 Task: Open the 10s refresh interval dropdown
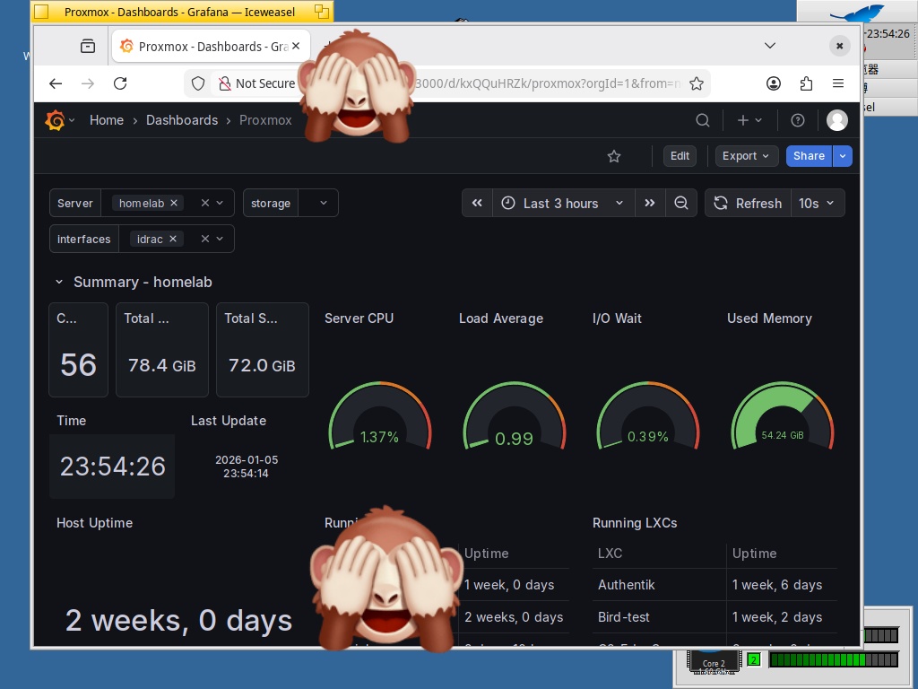pos(818,204)
